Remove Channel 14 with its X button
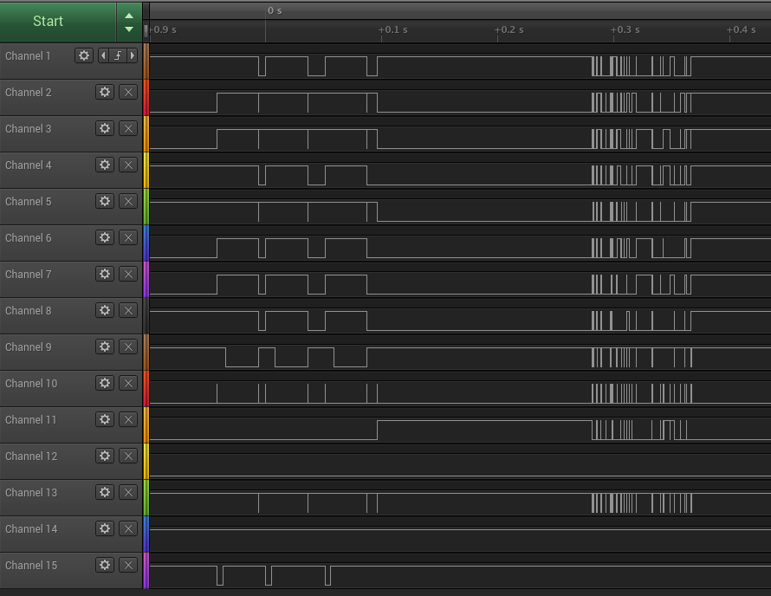 tap(128, 528)
